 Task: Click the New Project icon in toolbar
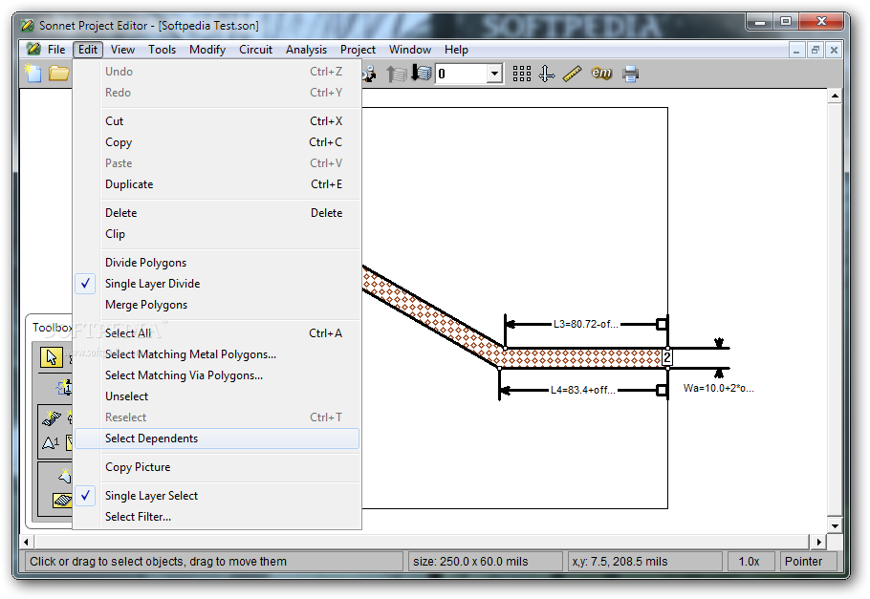click(33, 74)
